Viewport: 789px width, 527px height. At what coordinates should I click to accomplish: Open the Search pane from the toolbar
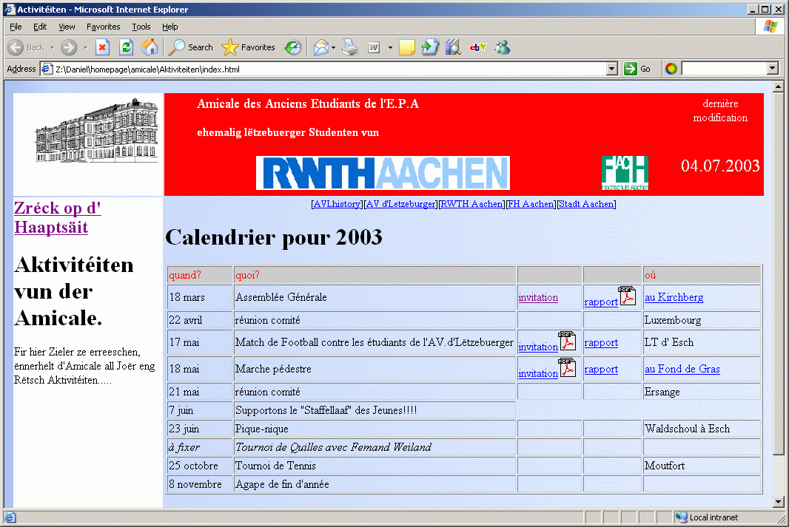tap(190, 47)
